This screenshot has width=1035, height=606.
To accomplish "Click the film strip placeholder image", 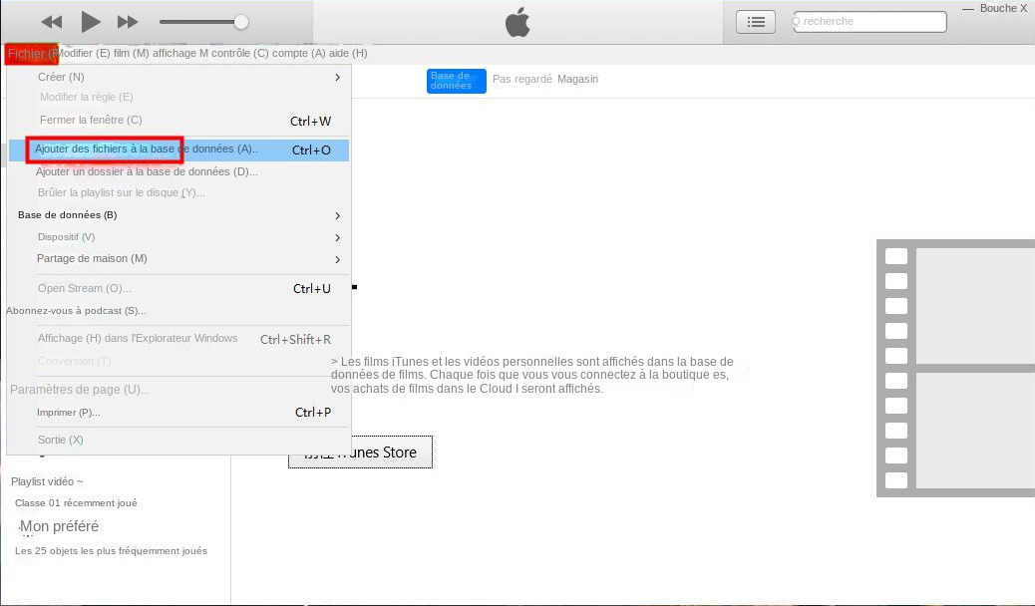I will (955, 368).
